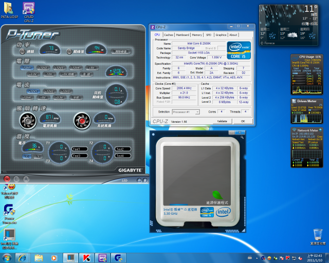Switch to the Graphics tab

click(x=221, y=35)
